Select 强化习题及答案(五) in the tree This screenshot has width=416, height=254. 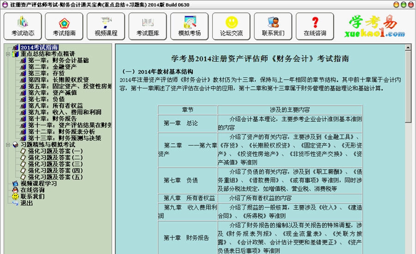coord(55,177)
